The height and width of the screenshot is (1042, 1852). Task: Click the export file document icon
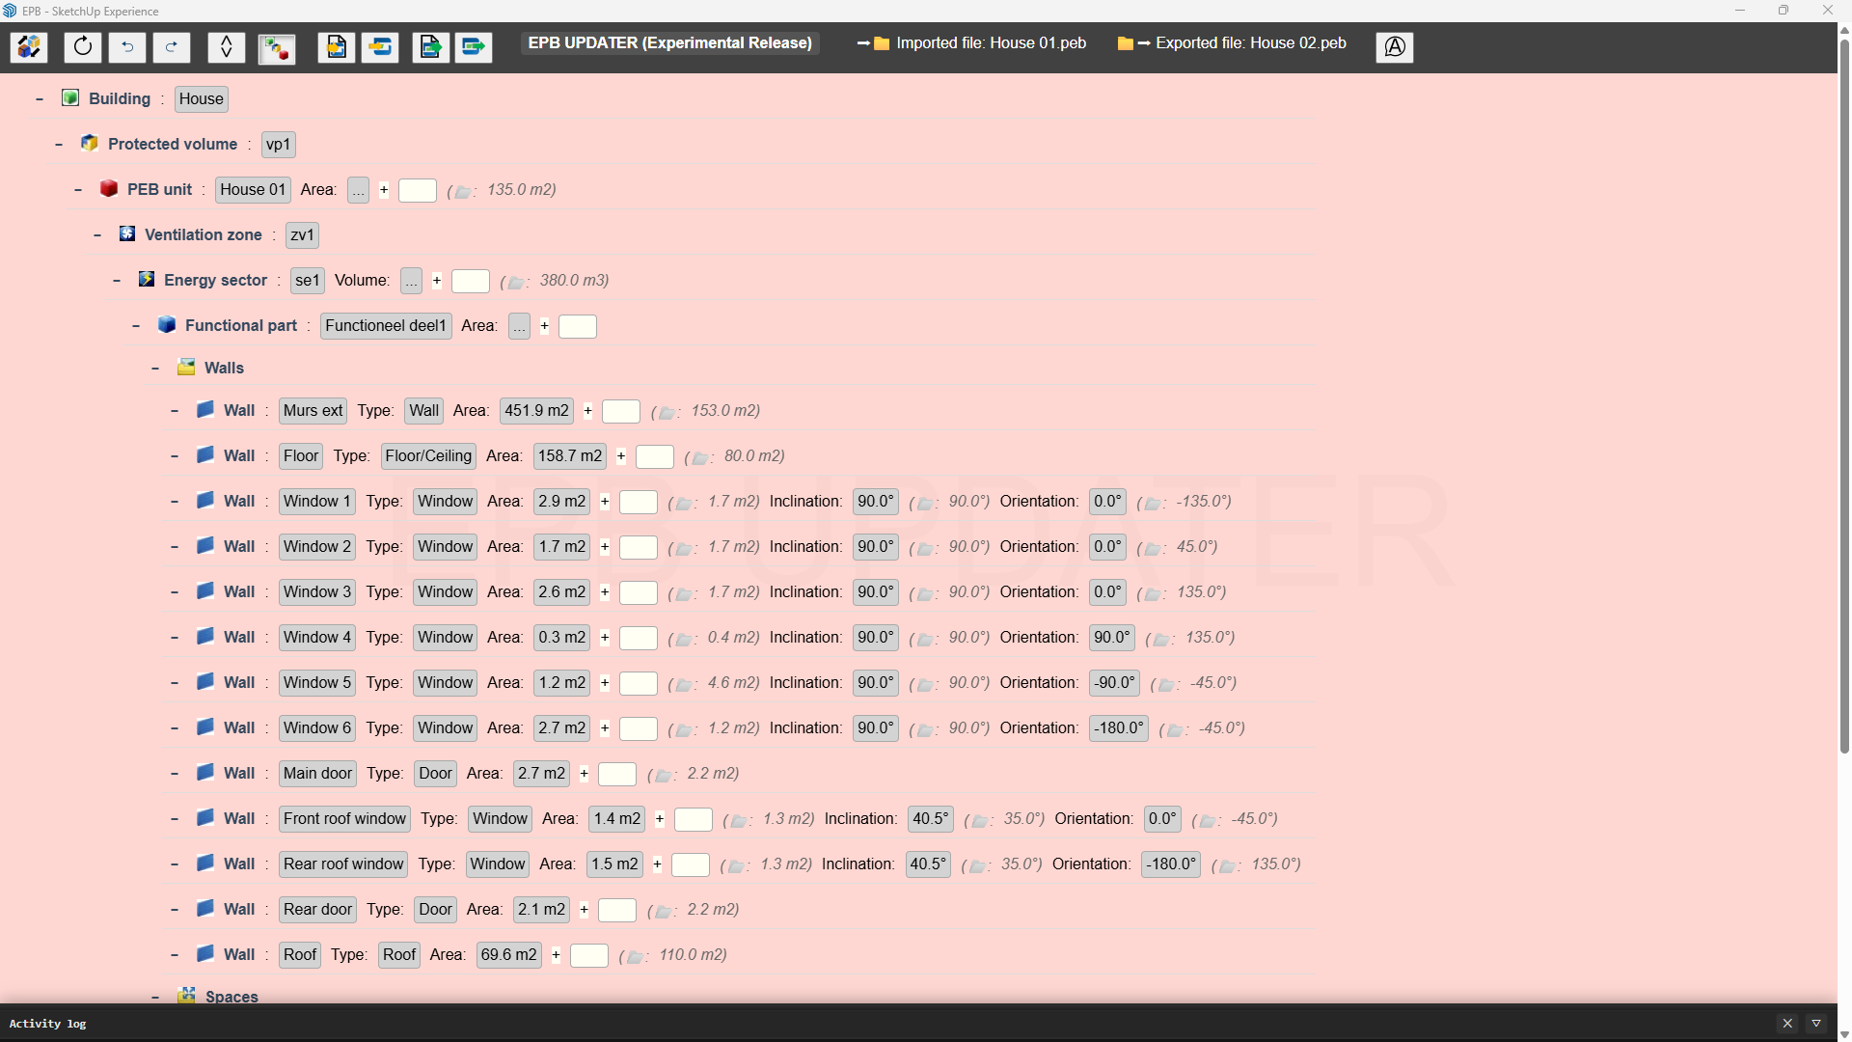(x=430, y=46)
